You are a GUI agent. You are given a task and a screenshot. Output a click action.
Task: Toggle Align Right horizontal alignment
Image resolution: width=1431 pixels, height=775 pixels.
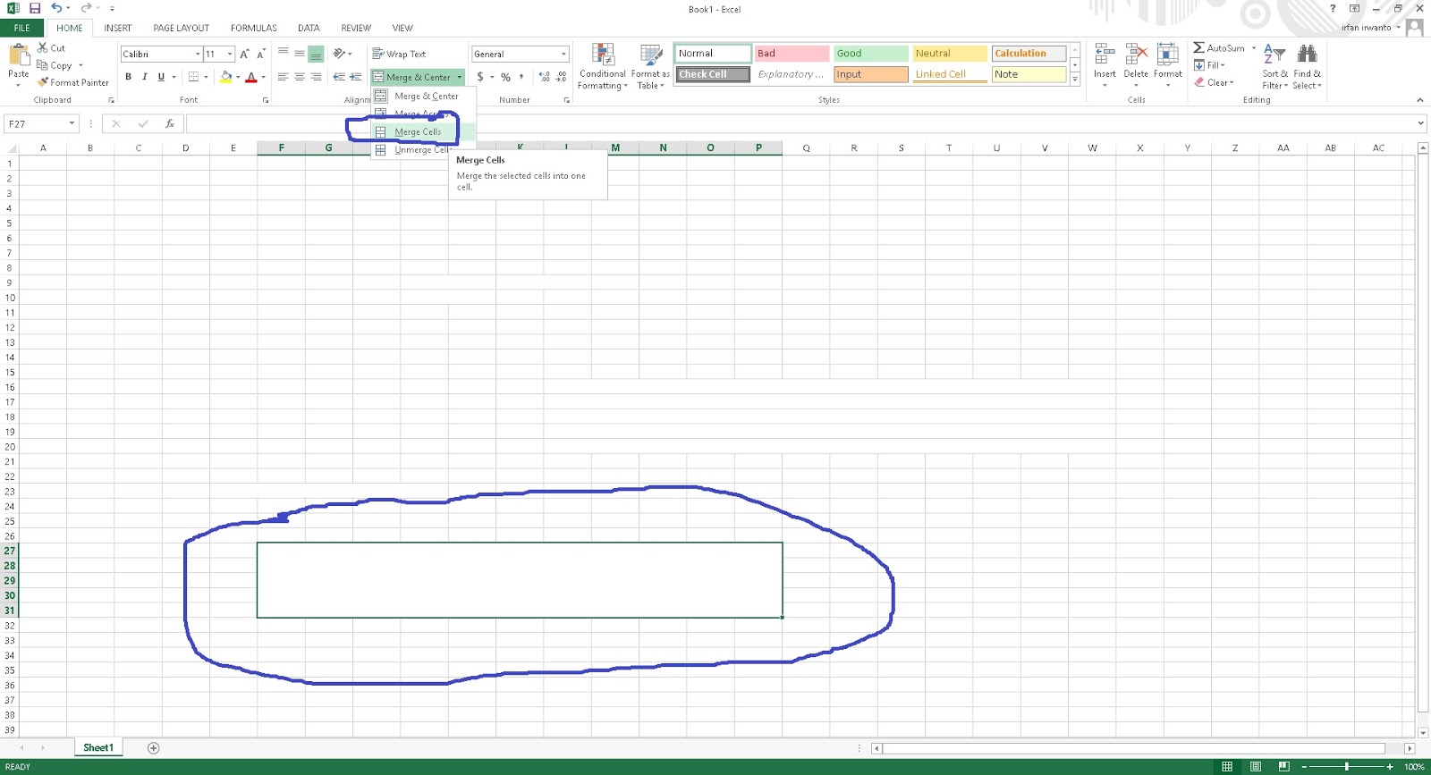pos(316,77)
